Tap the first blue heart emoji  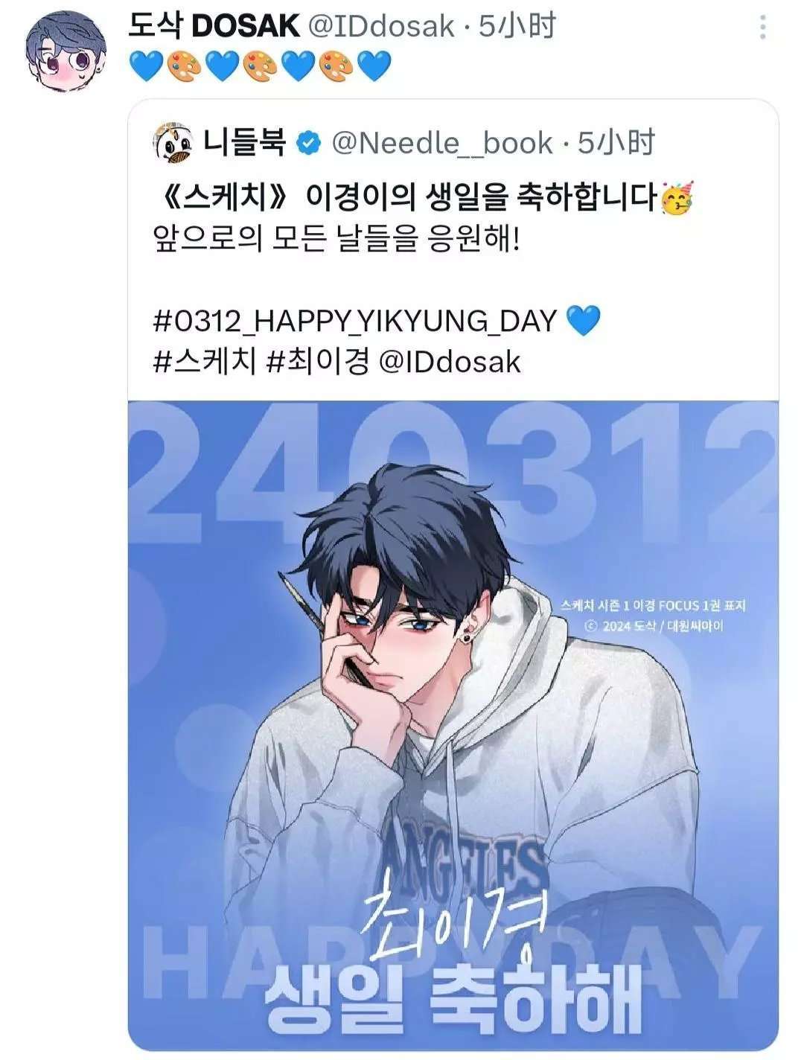[x=145, y=67]
